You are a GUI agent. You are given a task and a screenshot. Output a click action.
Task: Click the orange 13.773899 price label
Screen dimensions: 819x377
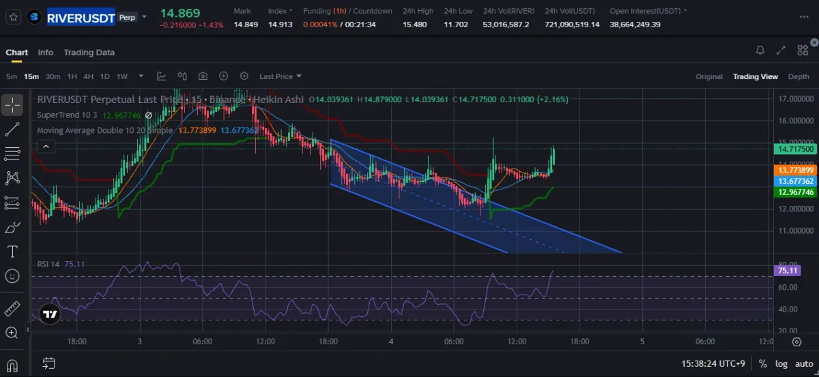coord(795,170)
